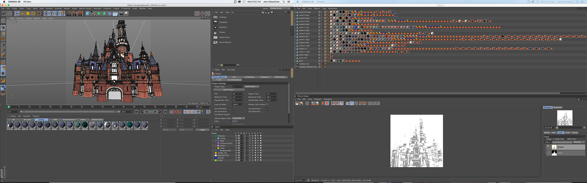587x183 pixels.
Task: Open the MoGraph menu
Action: (x=97, y=9)
